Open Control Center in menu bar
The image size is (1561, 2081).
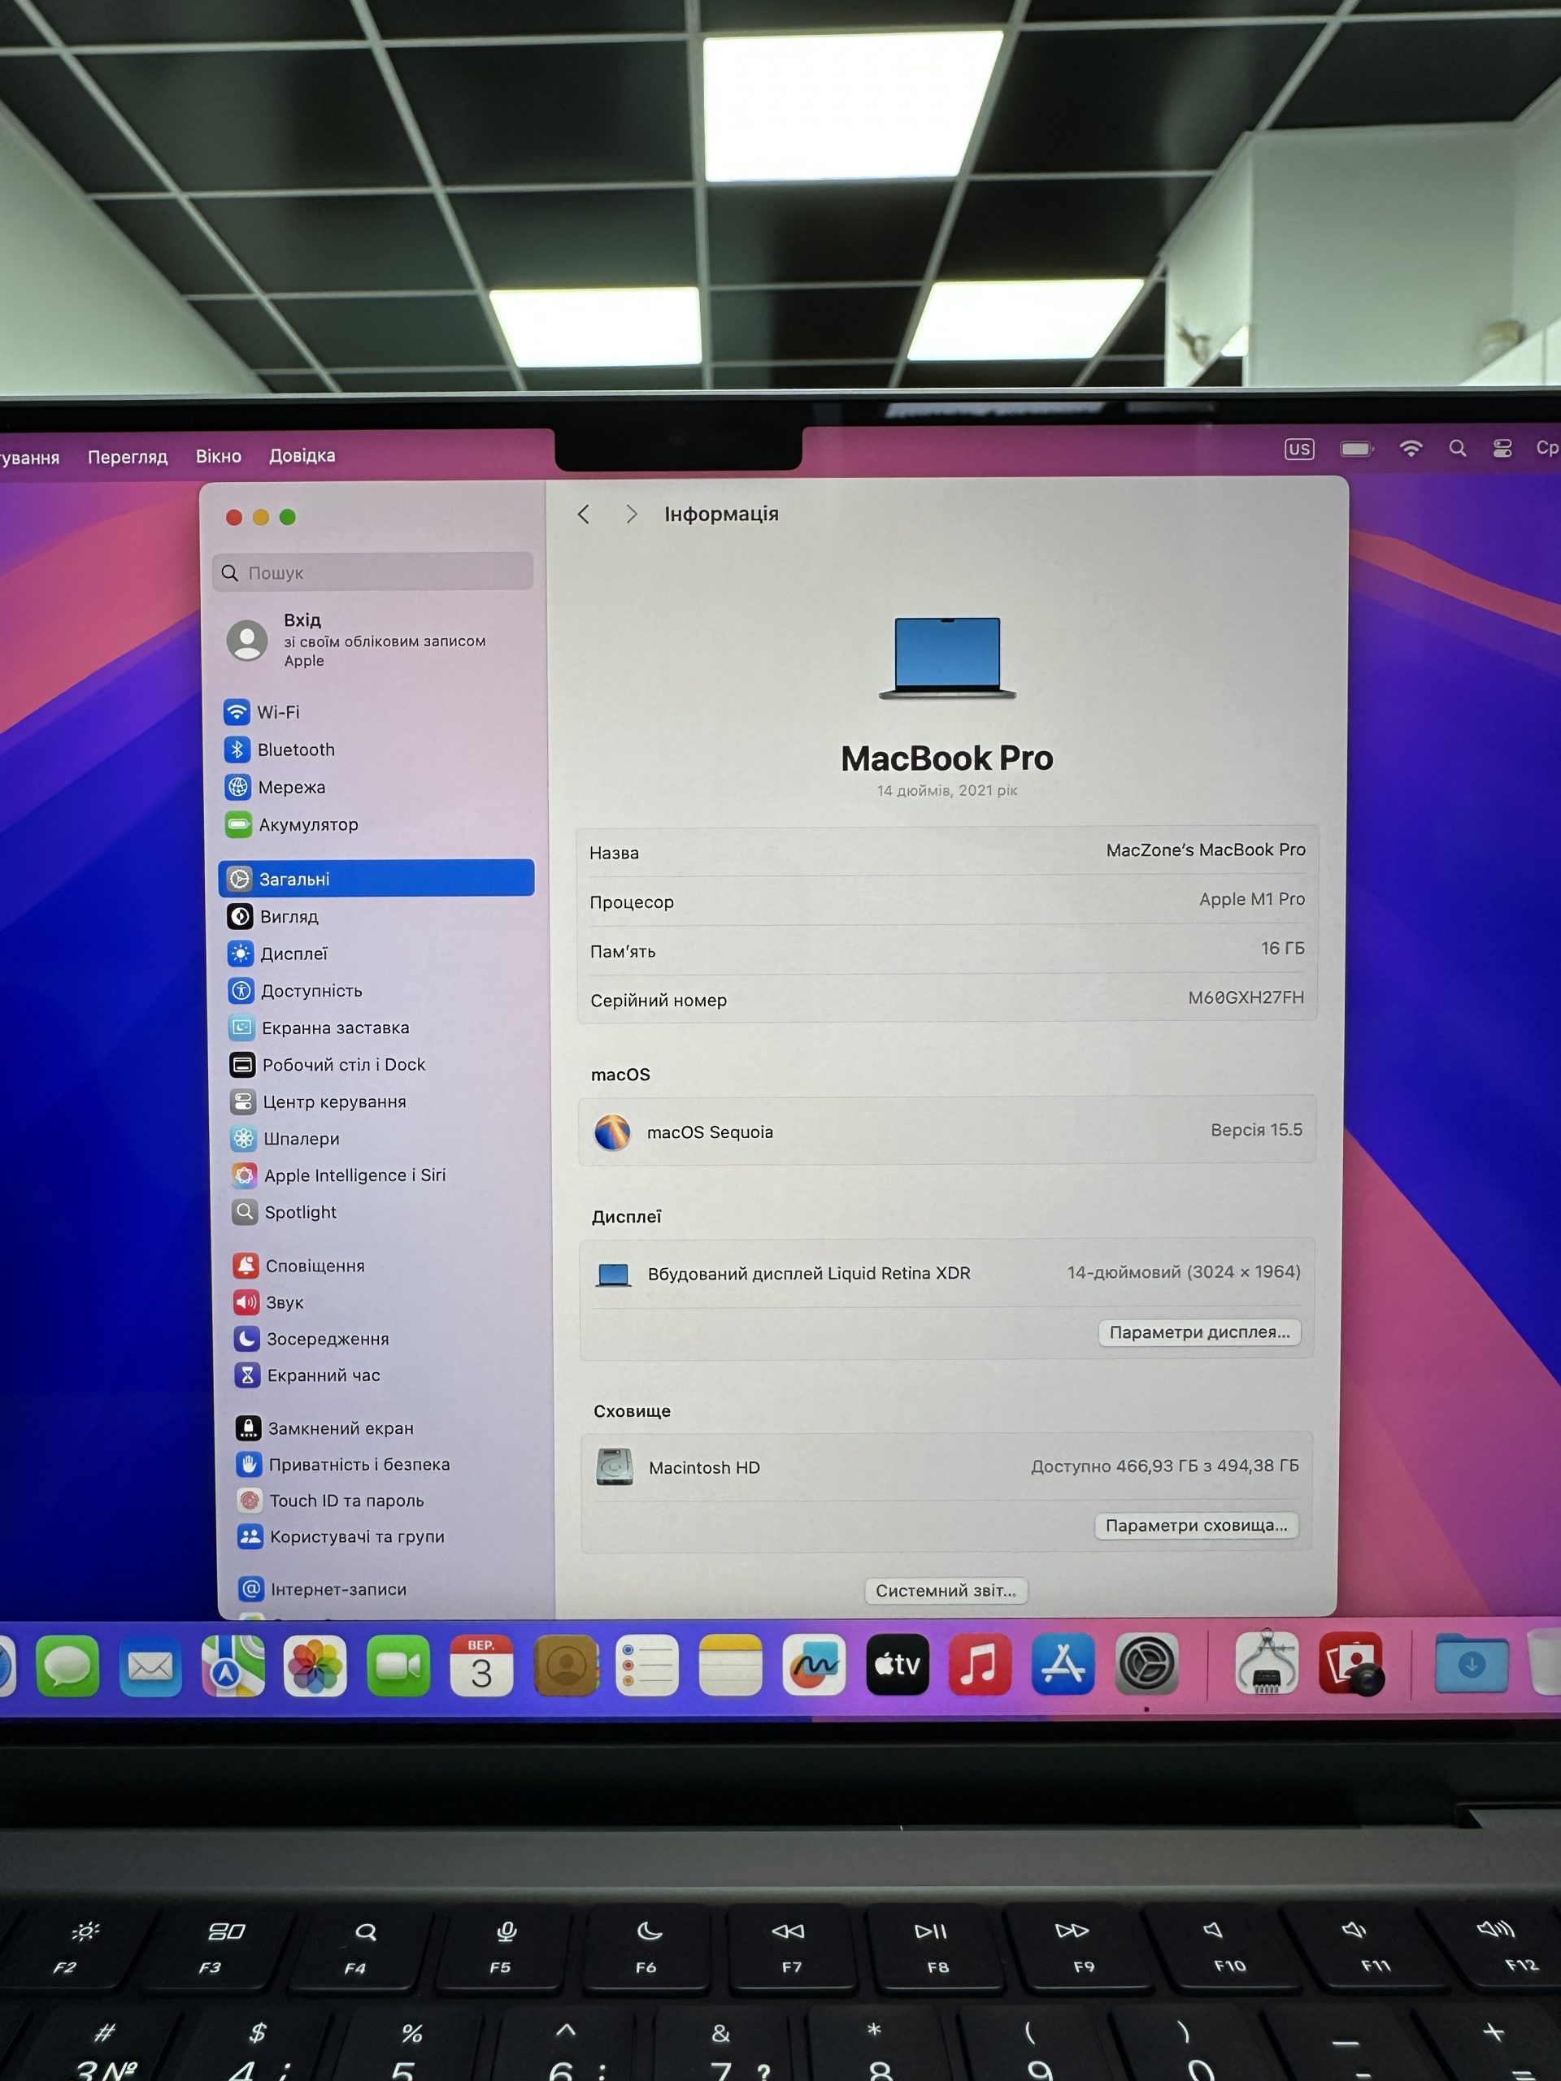point(1502,448)
